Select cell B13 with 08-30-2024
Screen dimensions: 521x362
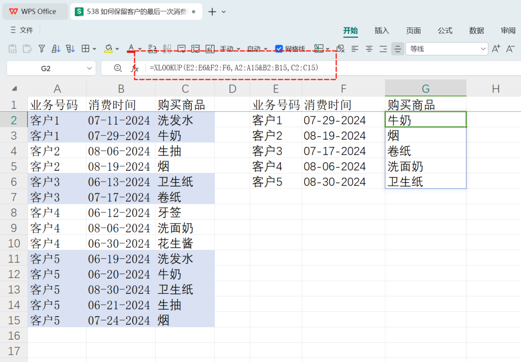click(x=121, y=289)
